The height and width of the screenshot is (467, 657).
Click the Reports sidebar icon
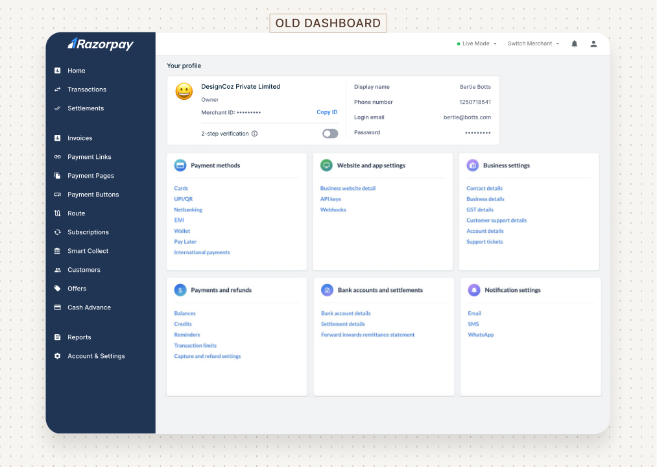[x=58, y=337]
